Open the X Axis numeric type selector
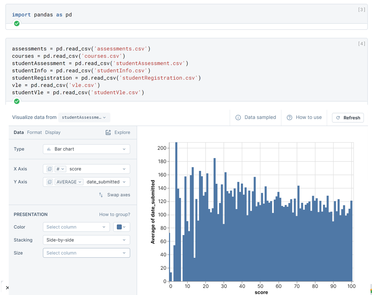372x295 pixels. click(x=60, y=169)
